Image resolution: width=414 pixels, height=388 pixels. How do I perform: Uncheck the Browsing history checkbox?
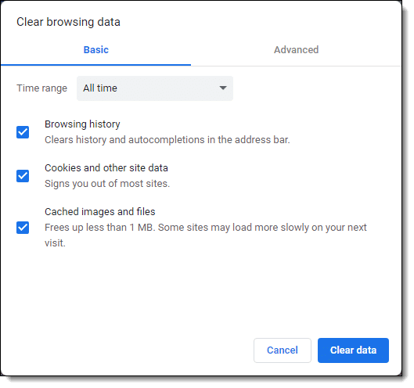(23, 132)
